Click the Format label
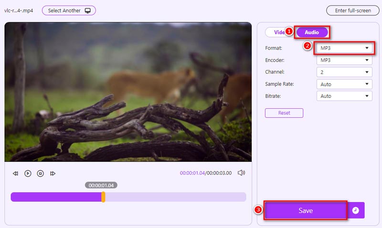Image resolution: width=382 pixels, height=228 pixels. [x=274, y=48]
